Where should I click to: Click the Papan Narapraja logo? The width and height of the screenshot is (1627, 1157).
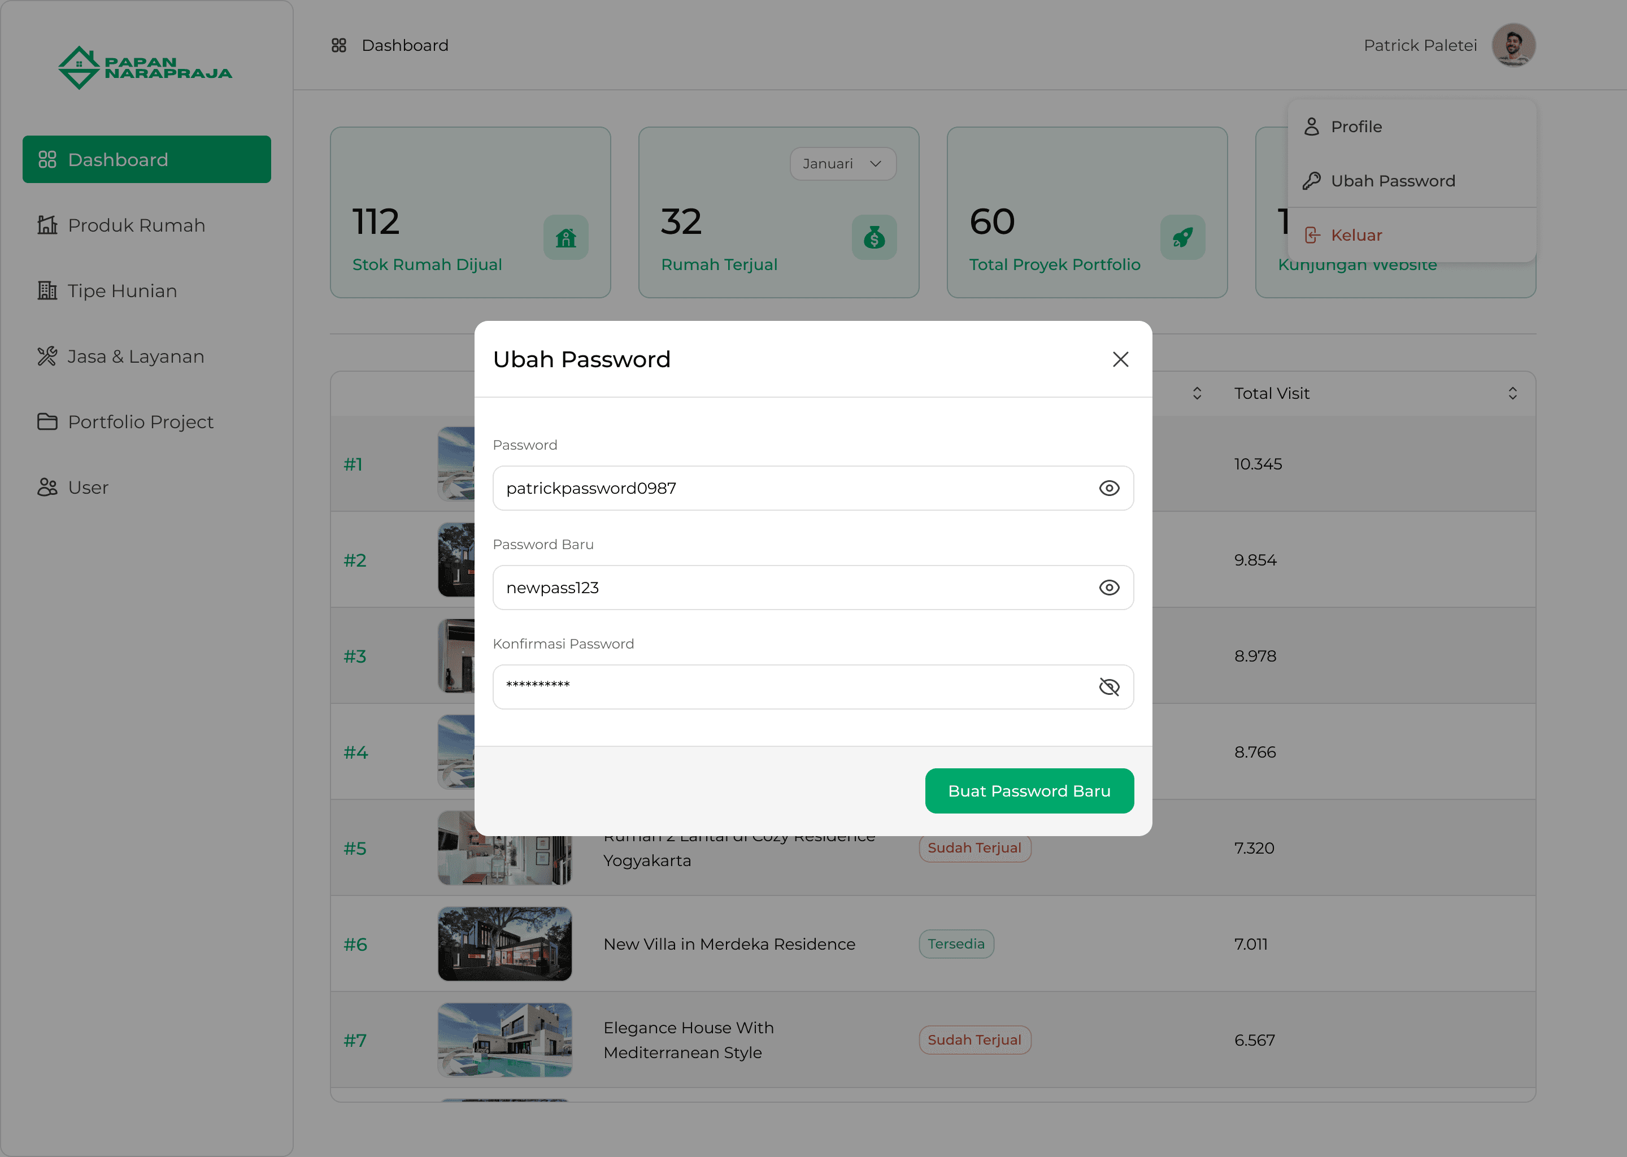click(x=145, y=68)
